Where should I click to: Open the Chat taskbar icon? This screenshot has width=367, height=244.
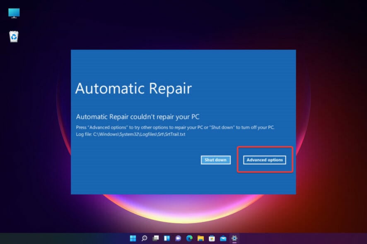pyautogui.click(x=178, y=238)
